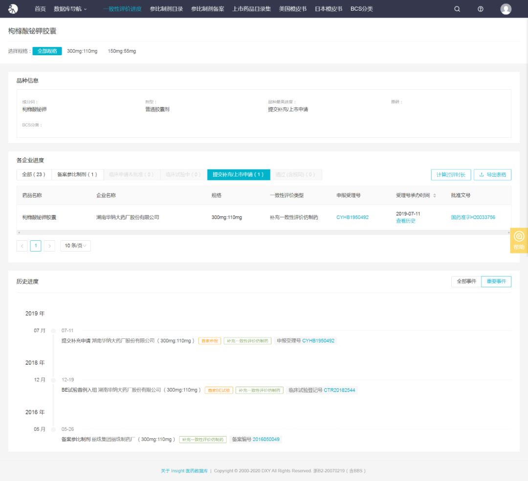Screen dimensions: 528x481
Task: Open the 10 条/页 page size dropdown
Action: [x=75, y=246]
